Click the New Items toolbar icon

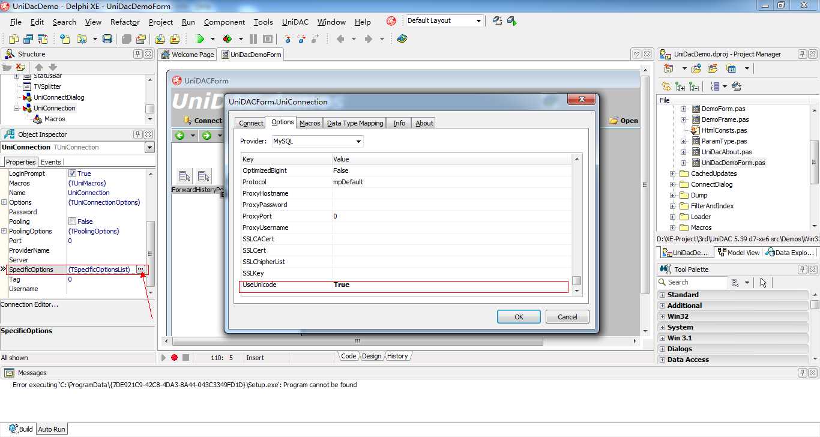pyautogui.click(x=65, y=39)
